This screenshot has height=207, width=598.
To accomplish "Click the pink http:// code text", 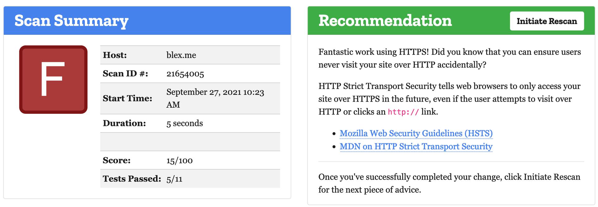I will (x=403, y=112).
